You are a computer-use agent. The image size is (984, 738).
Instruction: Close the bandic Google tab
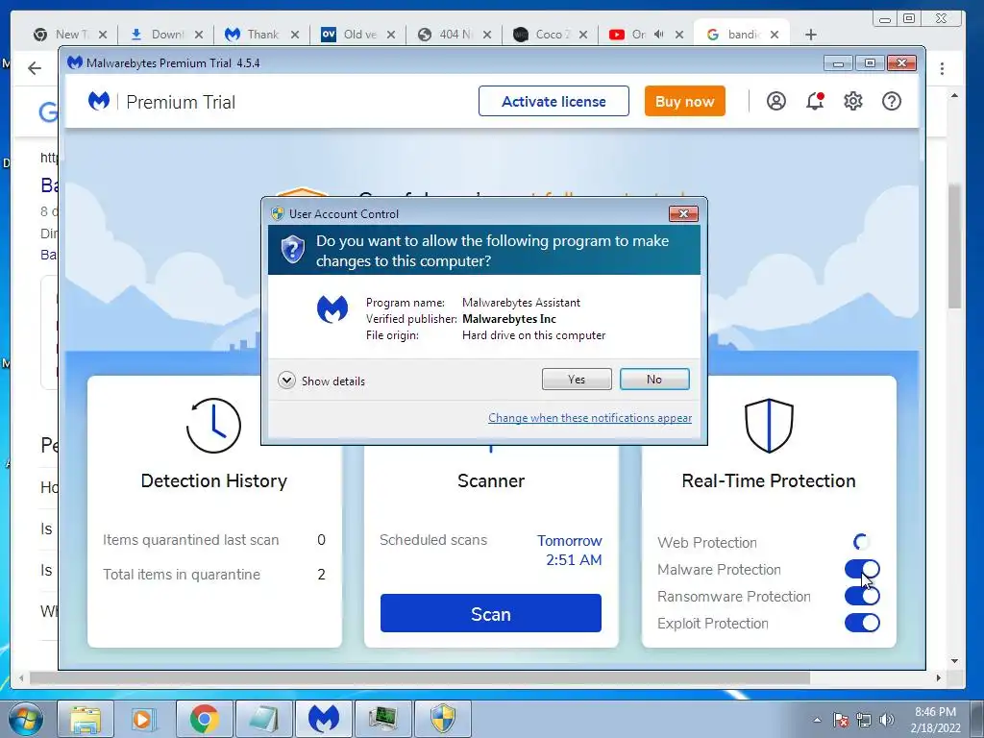tap(775, 35)
